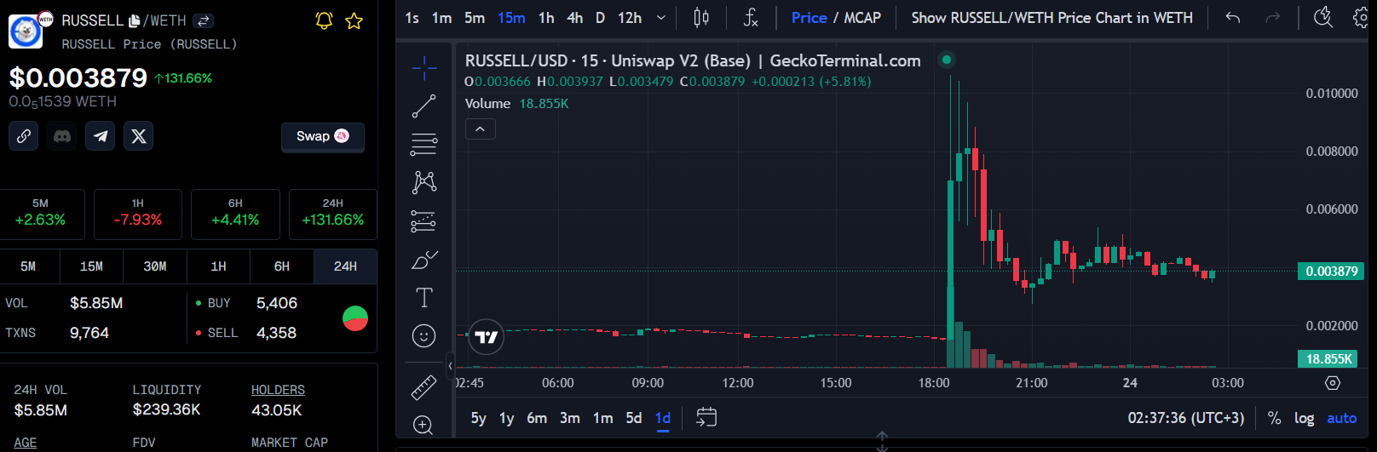The image size is (1377, 452).
Task: Open the emoji icons tool
Action: [423, 336]
